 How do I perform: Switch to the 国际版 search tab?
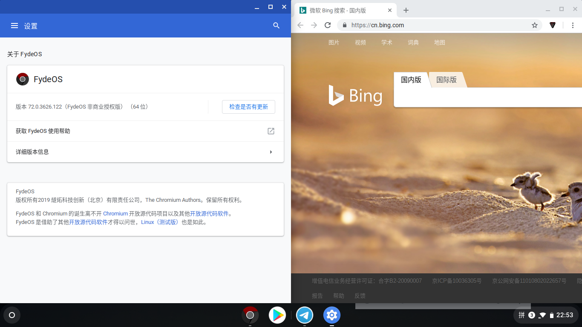click(x=447, y=80)
